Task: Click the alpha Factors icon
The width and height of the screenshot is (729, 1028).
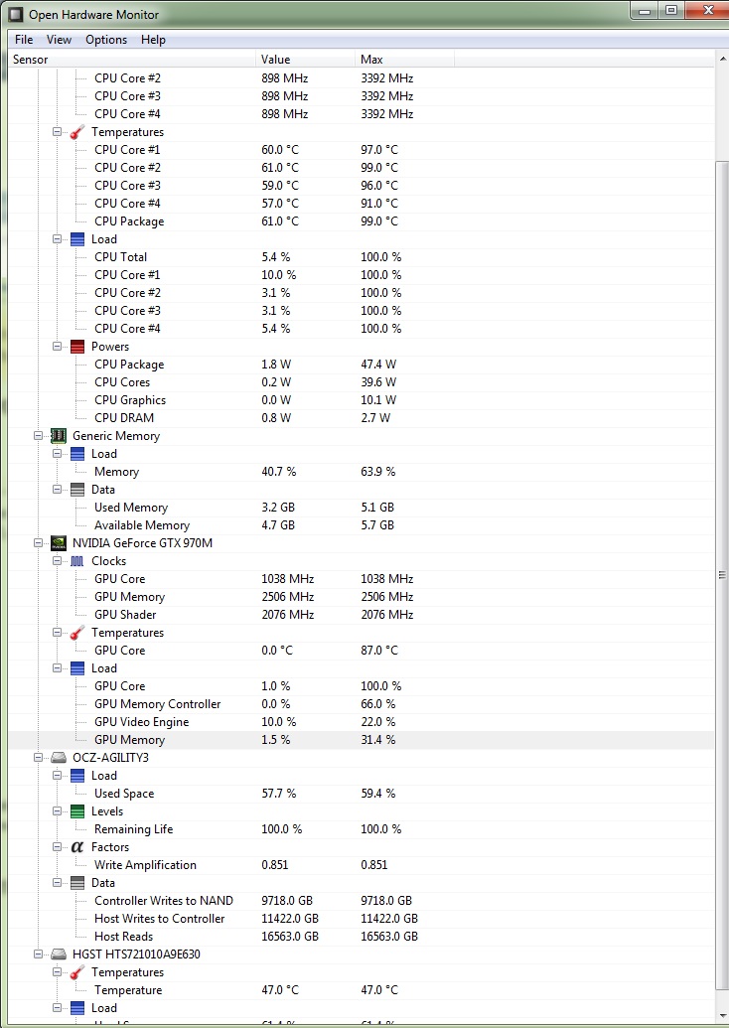Action: point(77,847)
